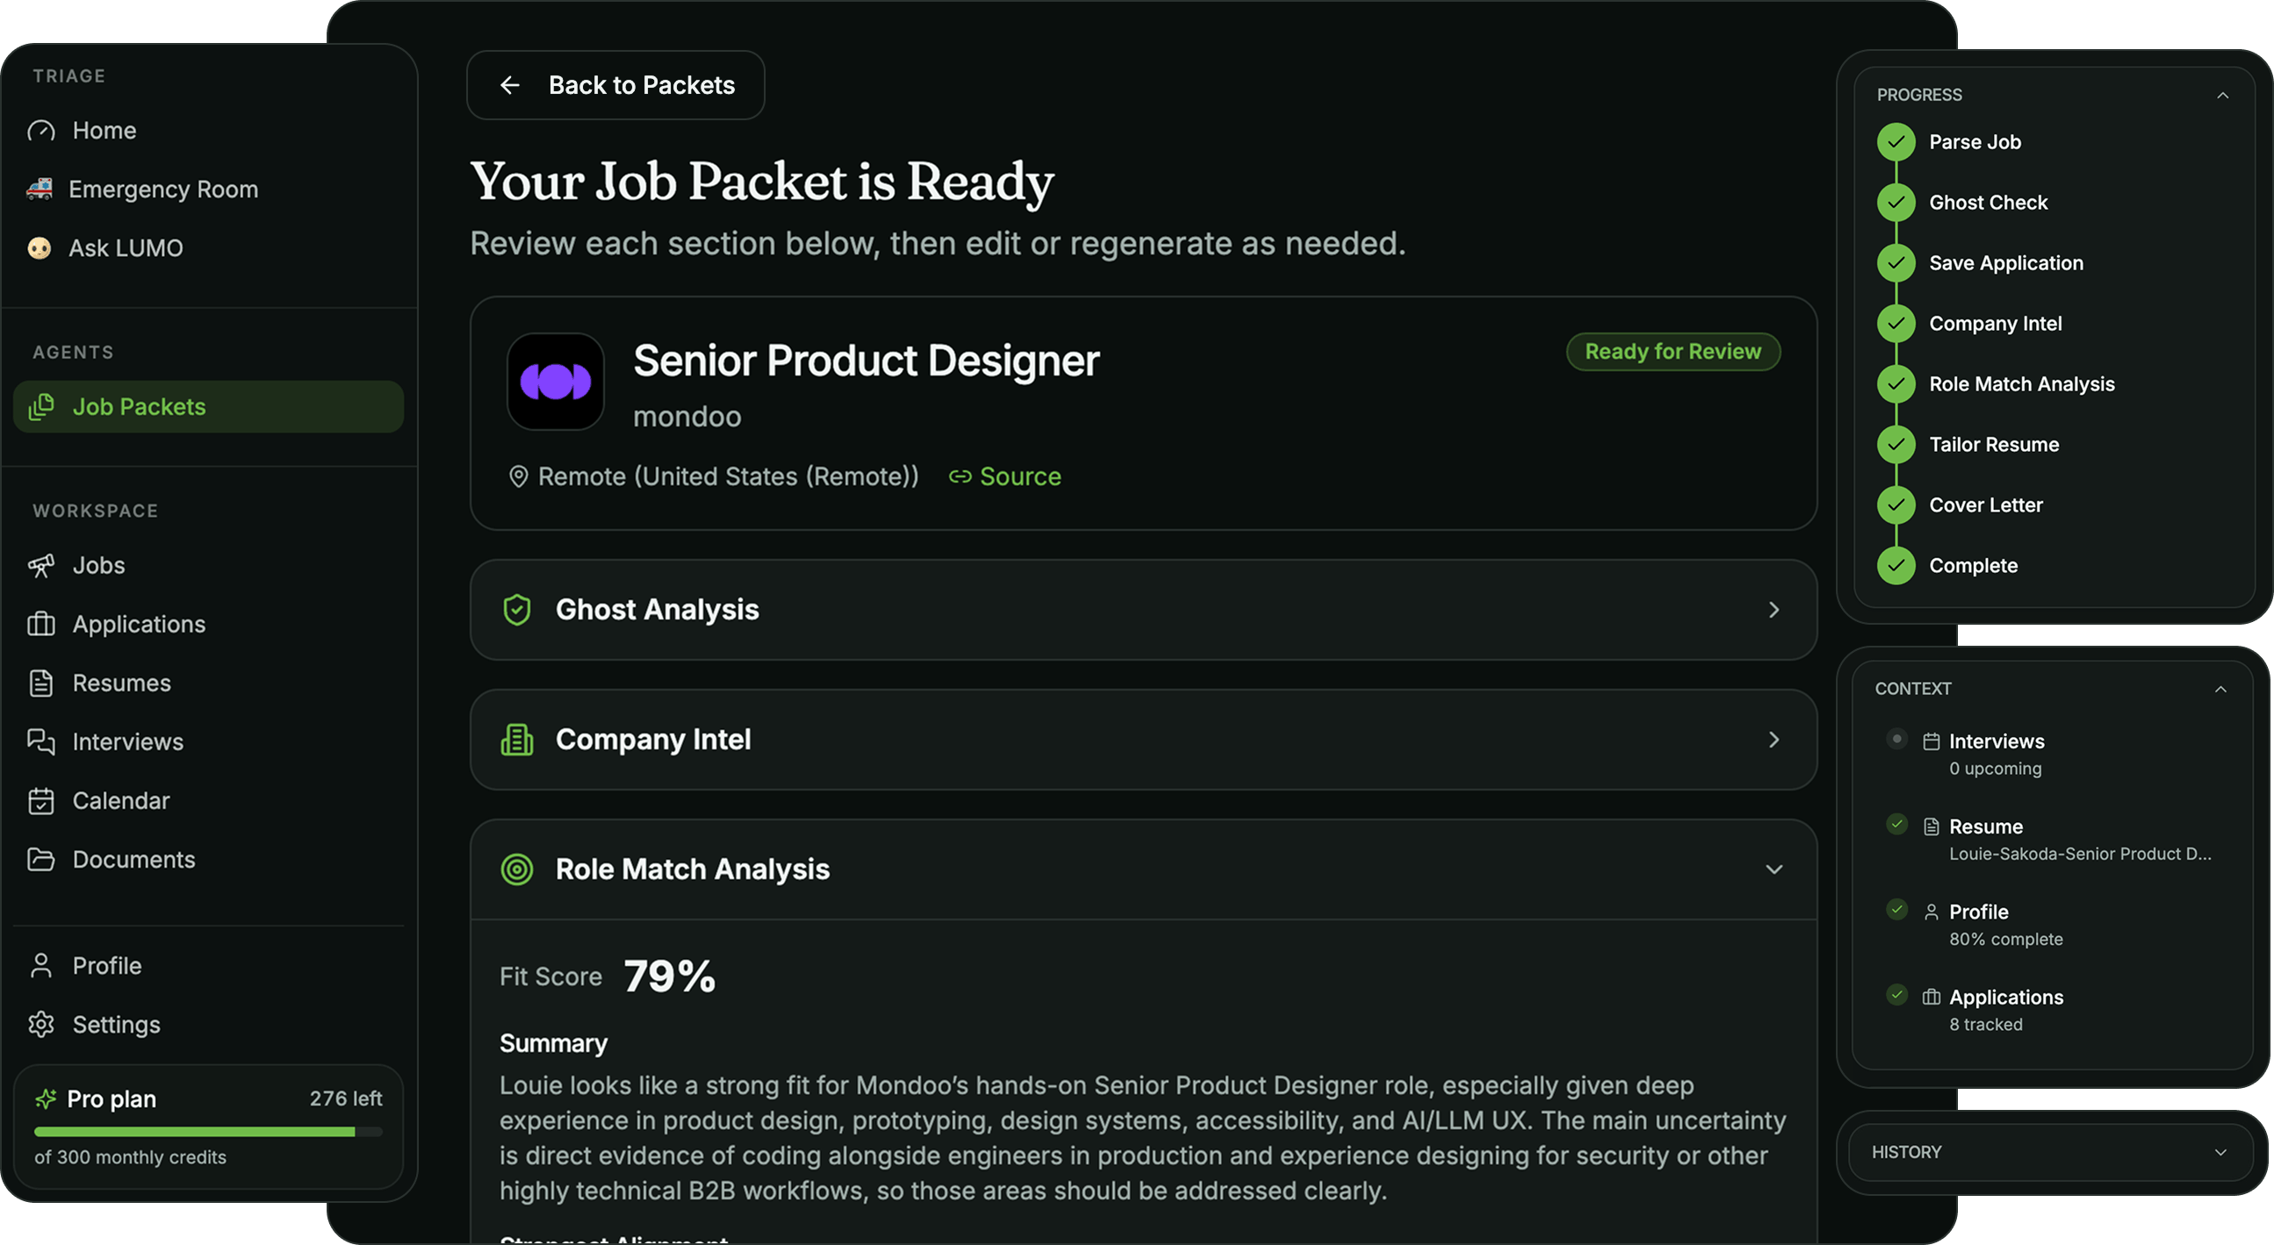Click the Ghost Check checkmark step
Screen dimensions: 2274x1245
click(x=1896, y=203)
